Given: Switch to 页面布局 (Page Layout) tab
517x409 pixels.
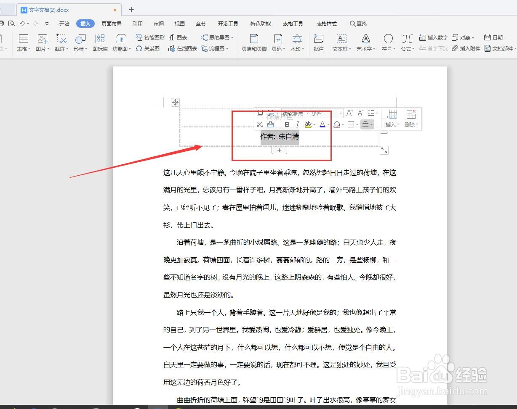Looking at the screenshot, I should point(112,24).
